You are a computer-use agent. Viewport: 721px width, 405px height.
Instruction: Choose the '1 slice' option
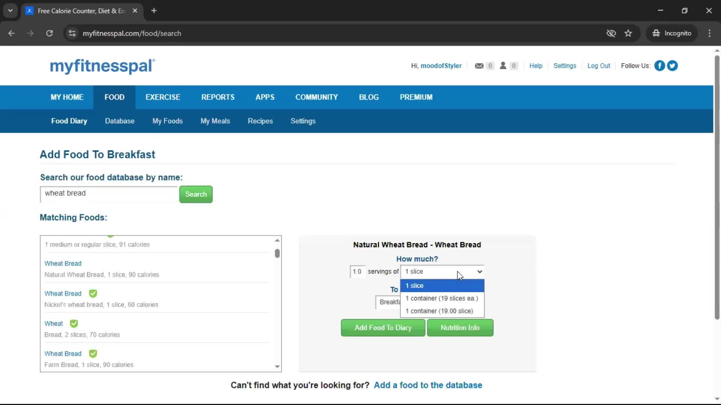(442, 286)
